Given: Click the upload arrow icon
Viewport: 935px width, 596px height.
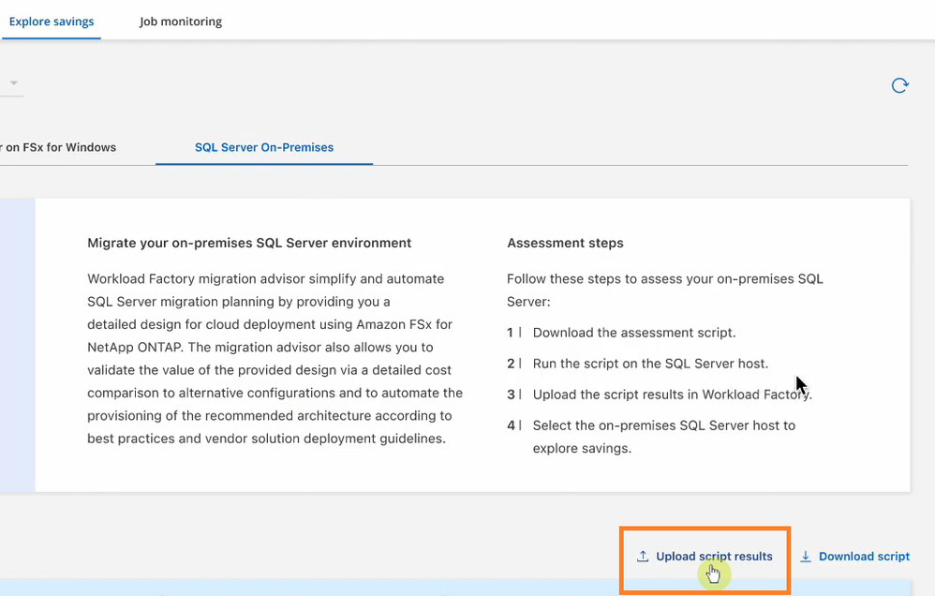Looking at the screenshot, I should [643, 557].
